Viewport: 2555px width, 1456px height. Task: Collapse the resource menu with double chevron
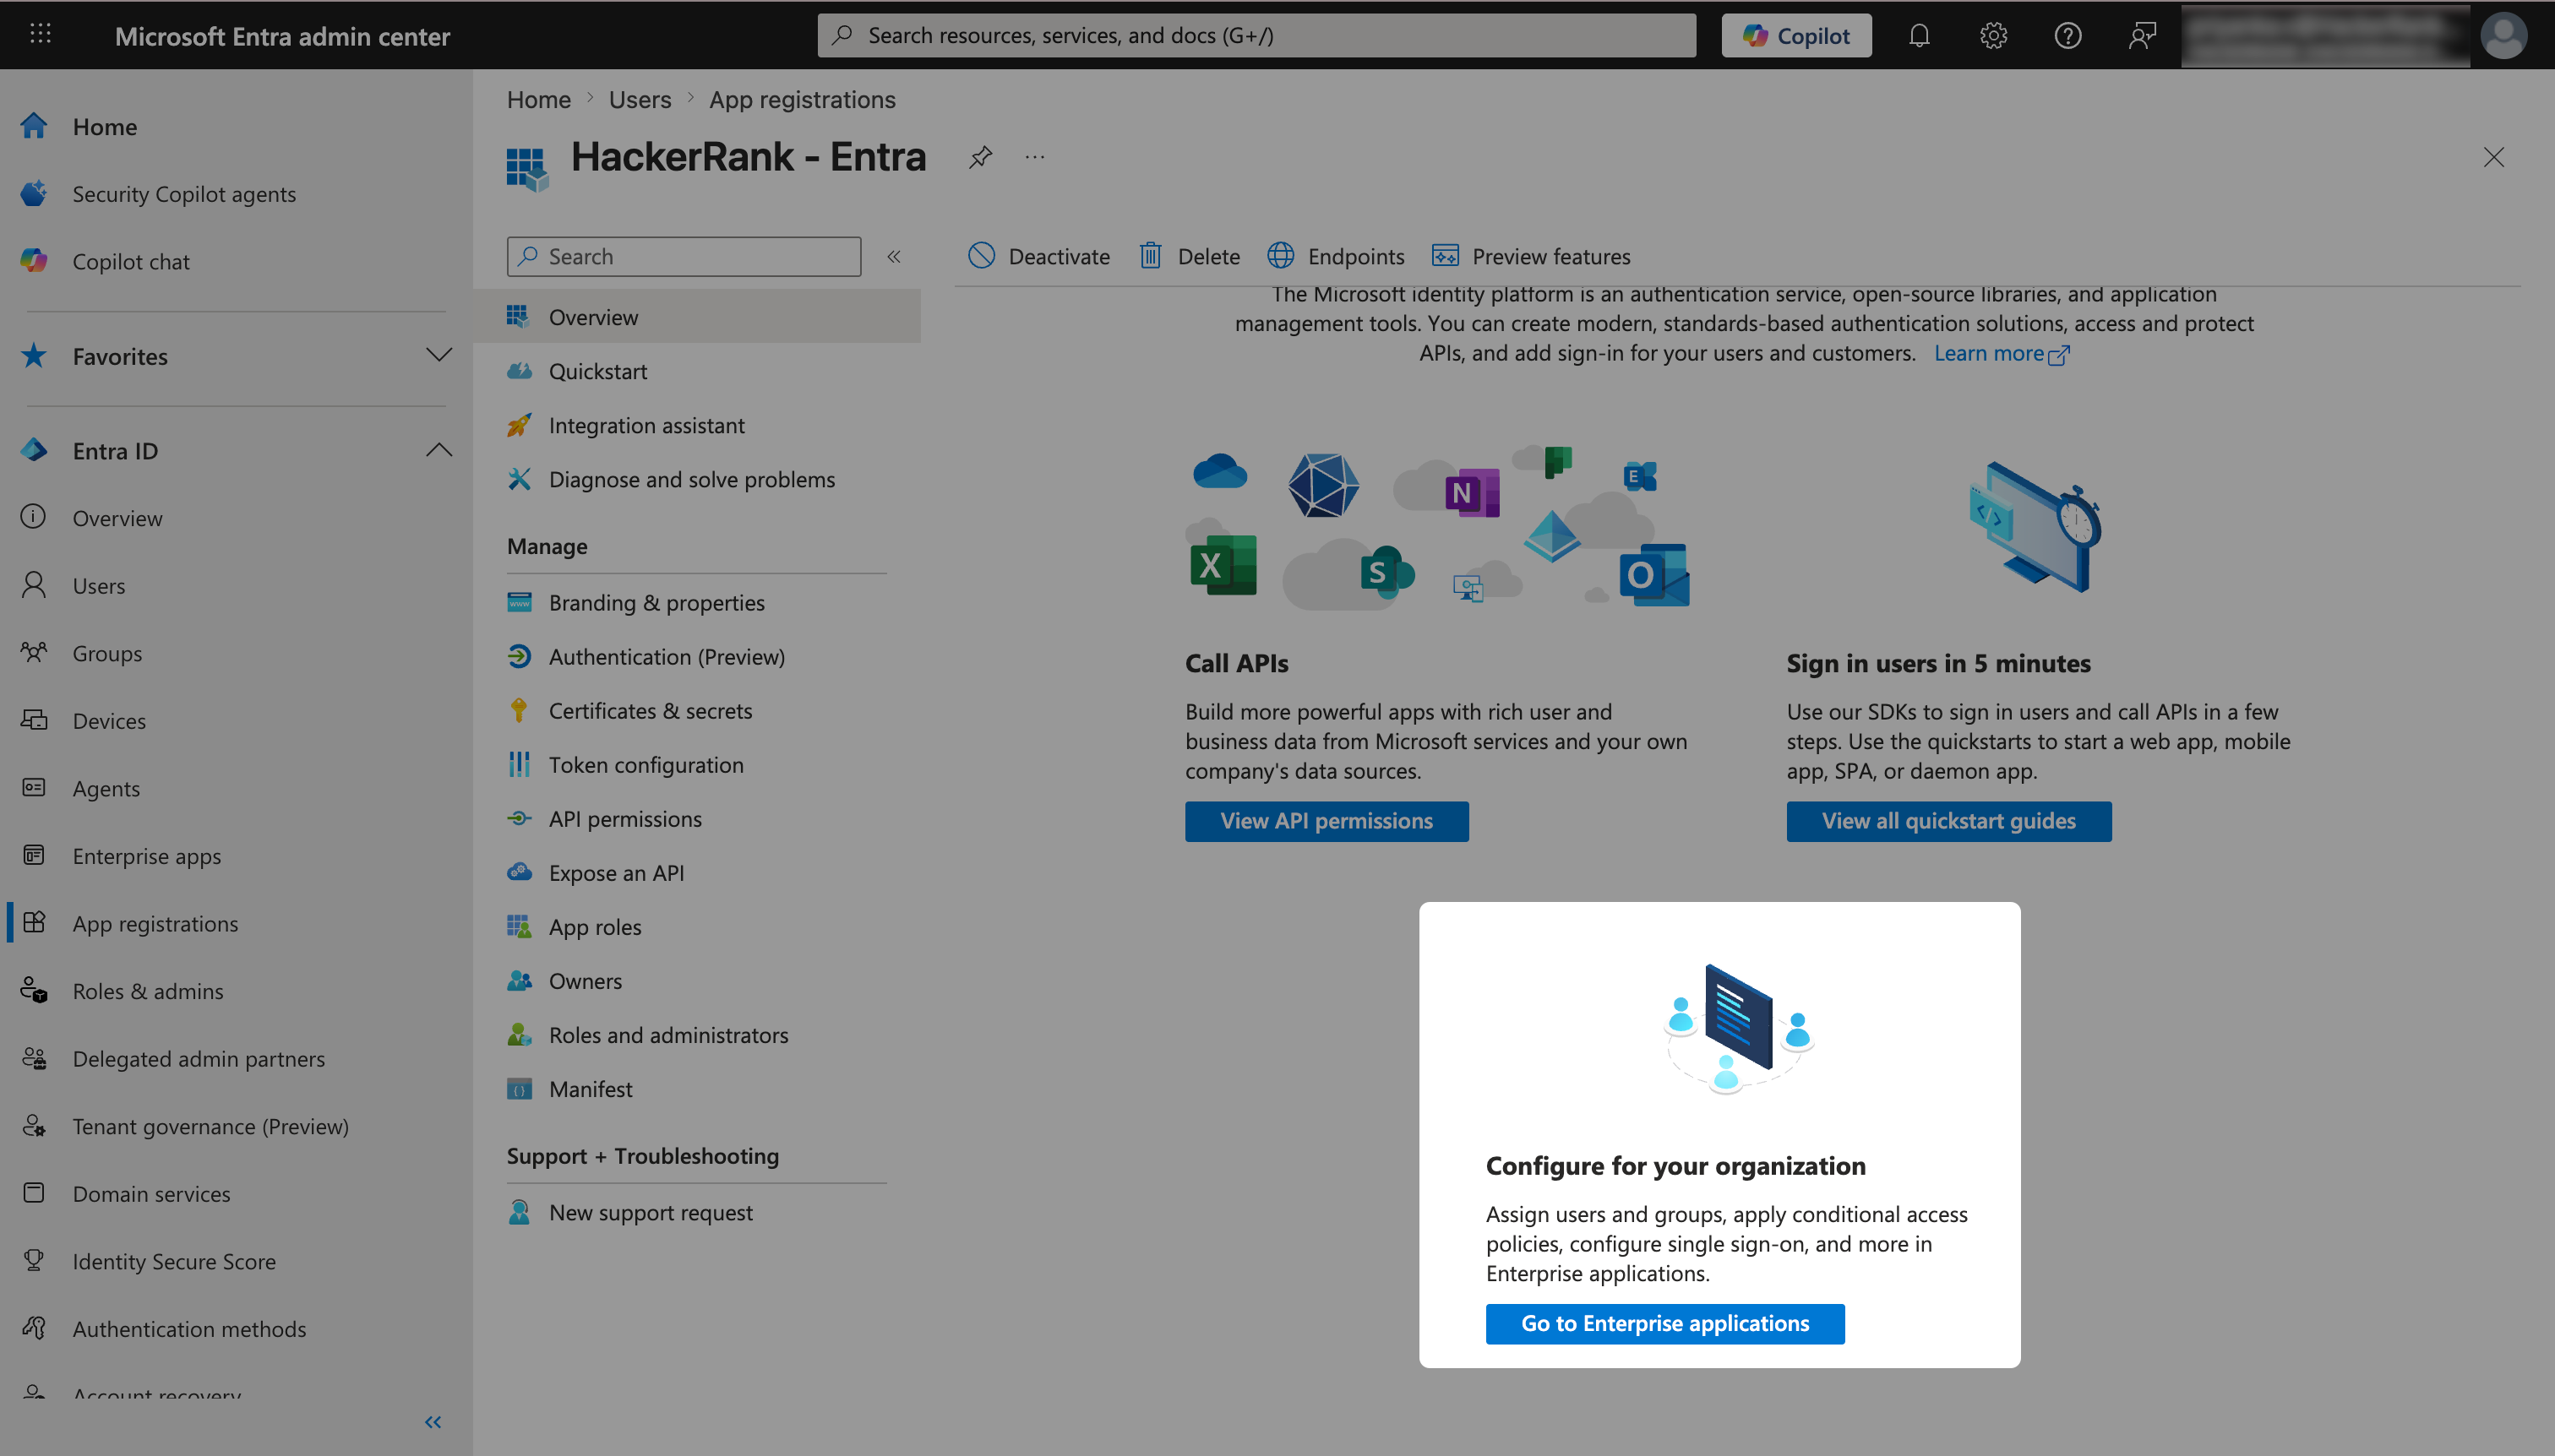pyautogui.click(x=893, y=256)
